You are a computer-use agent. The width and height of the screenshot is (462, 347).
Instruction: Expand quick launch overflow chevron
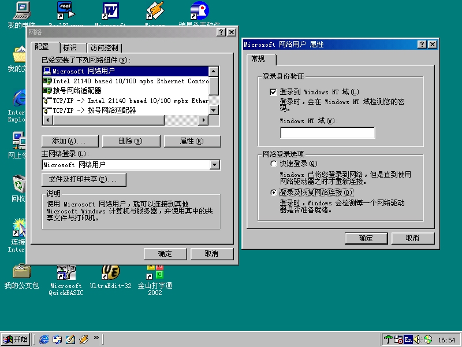pos(96,338)
